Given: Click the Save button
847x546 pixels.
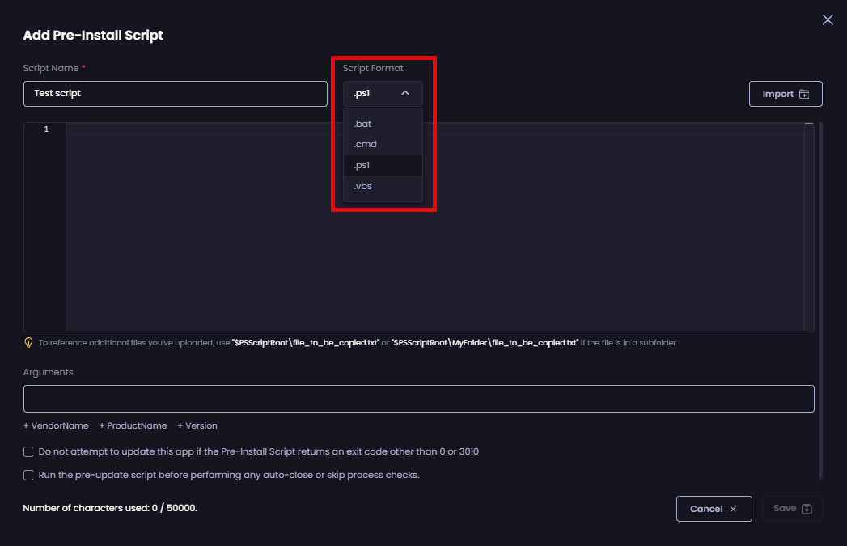Looking at the screenshot, I should pos(791,509).
